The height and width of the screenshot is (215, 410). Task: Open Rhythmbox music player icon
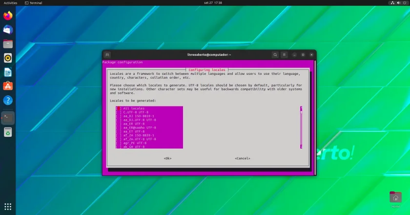[8, 58]
